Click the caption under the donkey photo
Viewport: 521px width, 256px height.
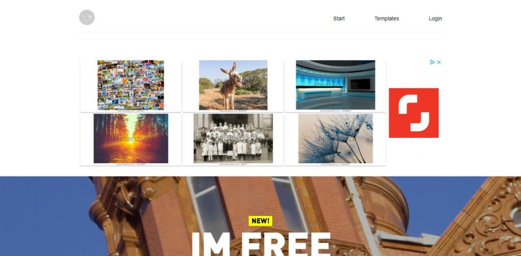233,111
